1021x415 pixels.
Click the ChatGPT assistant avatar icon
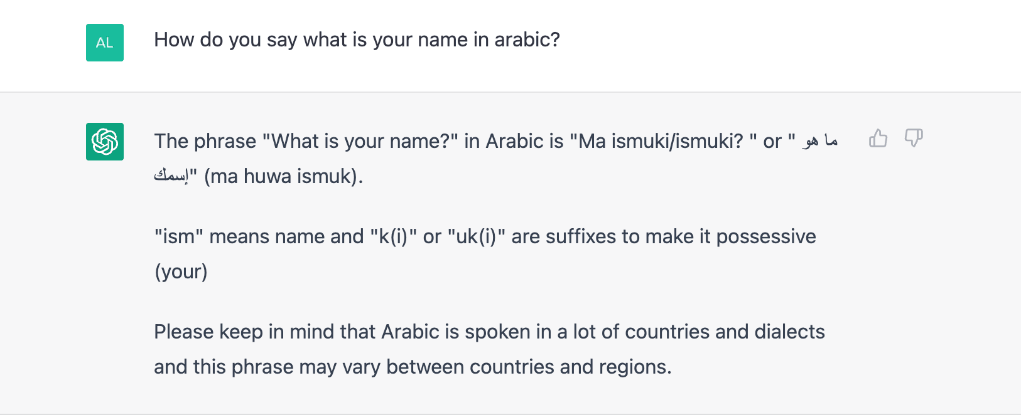coord(104,142)
